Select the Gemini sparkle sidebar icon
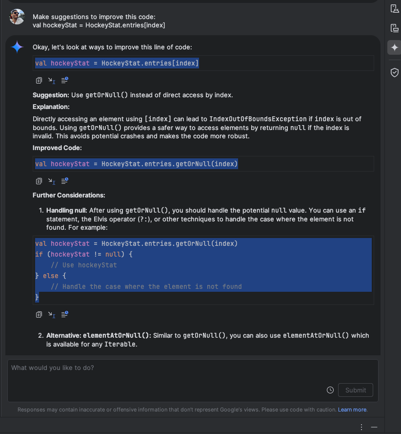The height and width of the screenshot is (434, 401). click(394, 47)
